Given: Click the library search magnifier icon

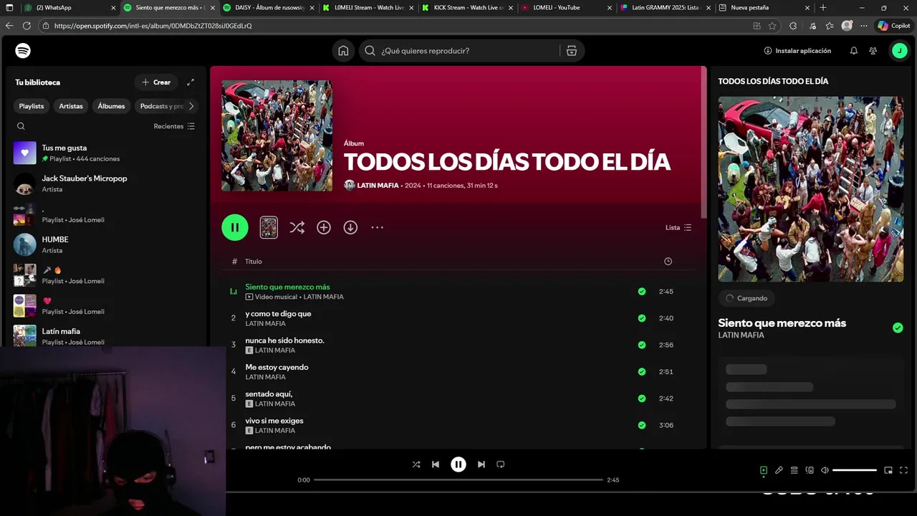Looking at the screenshot, I should (21, 126).
